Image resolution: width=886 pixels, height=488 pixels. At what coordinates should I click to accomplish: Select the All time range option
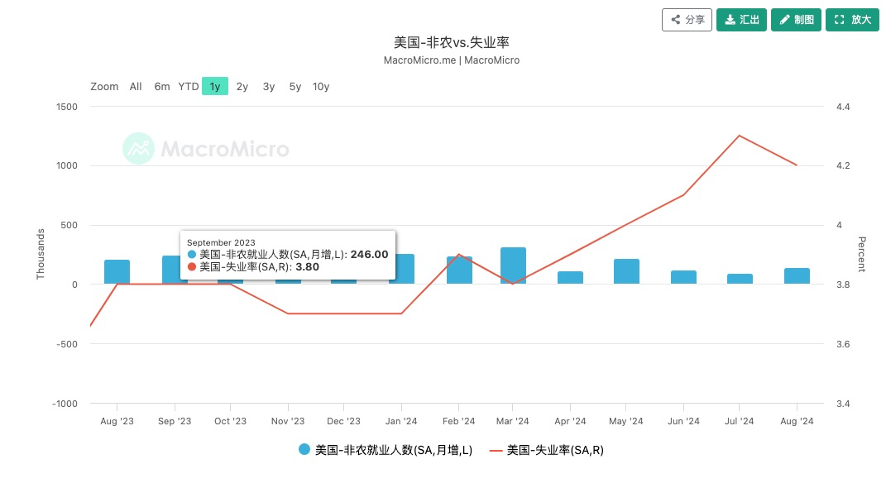point(135,86)
